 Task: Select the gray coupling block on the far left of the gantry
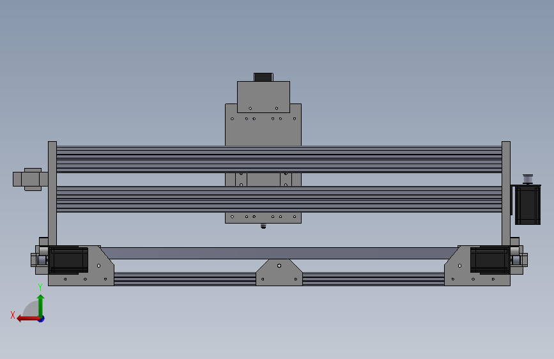(x=31, y=179)
